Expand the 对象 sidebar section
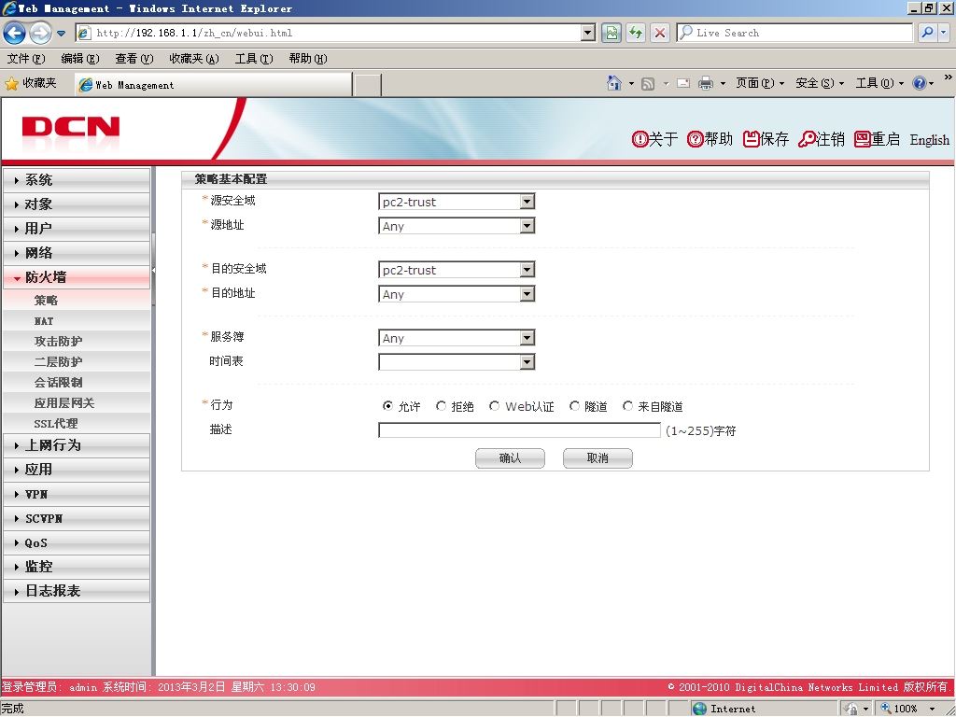956x717 pixels. (x=77, y=204)
